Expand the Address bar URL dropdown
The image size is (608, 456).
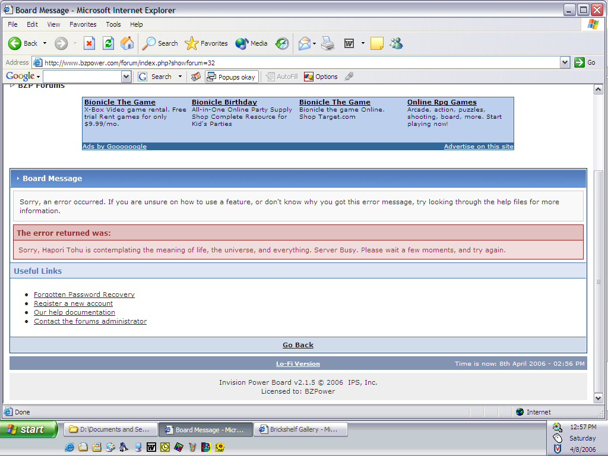pyautogui.click(x=563, y=62)
